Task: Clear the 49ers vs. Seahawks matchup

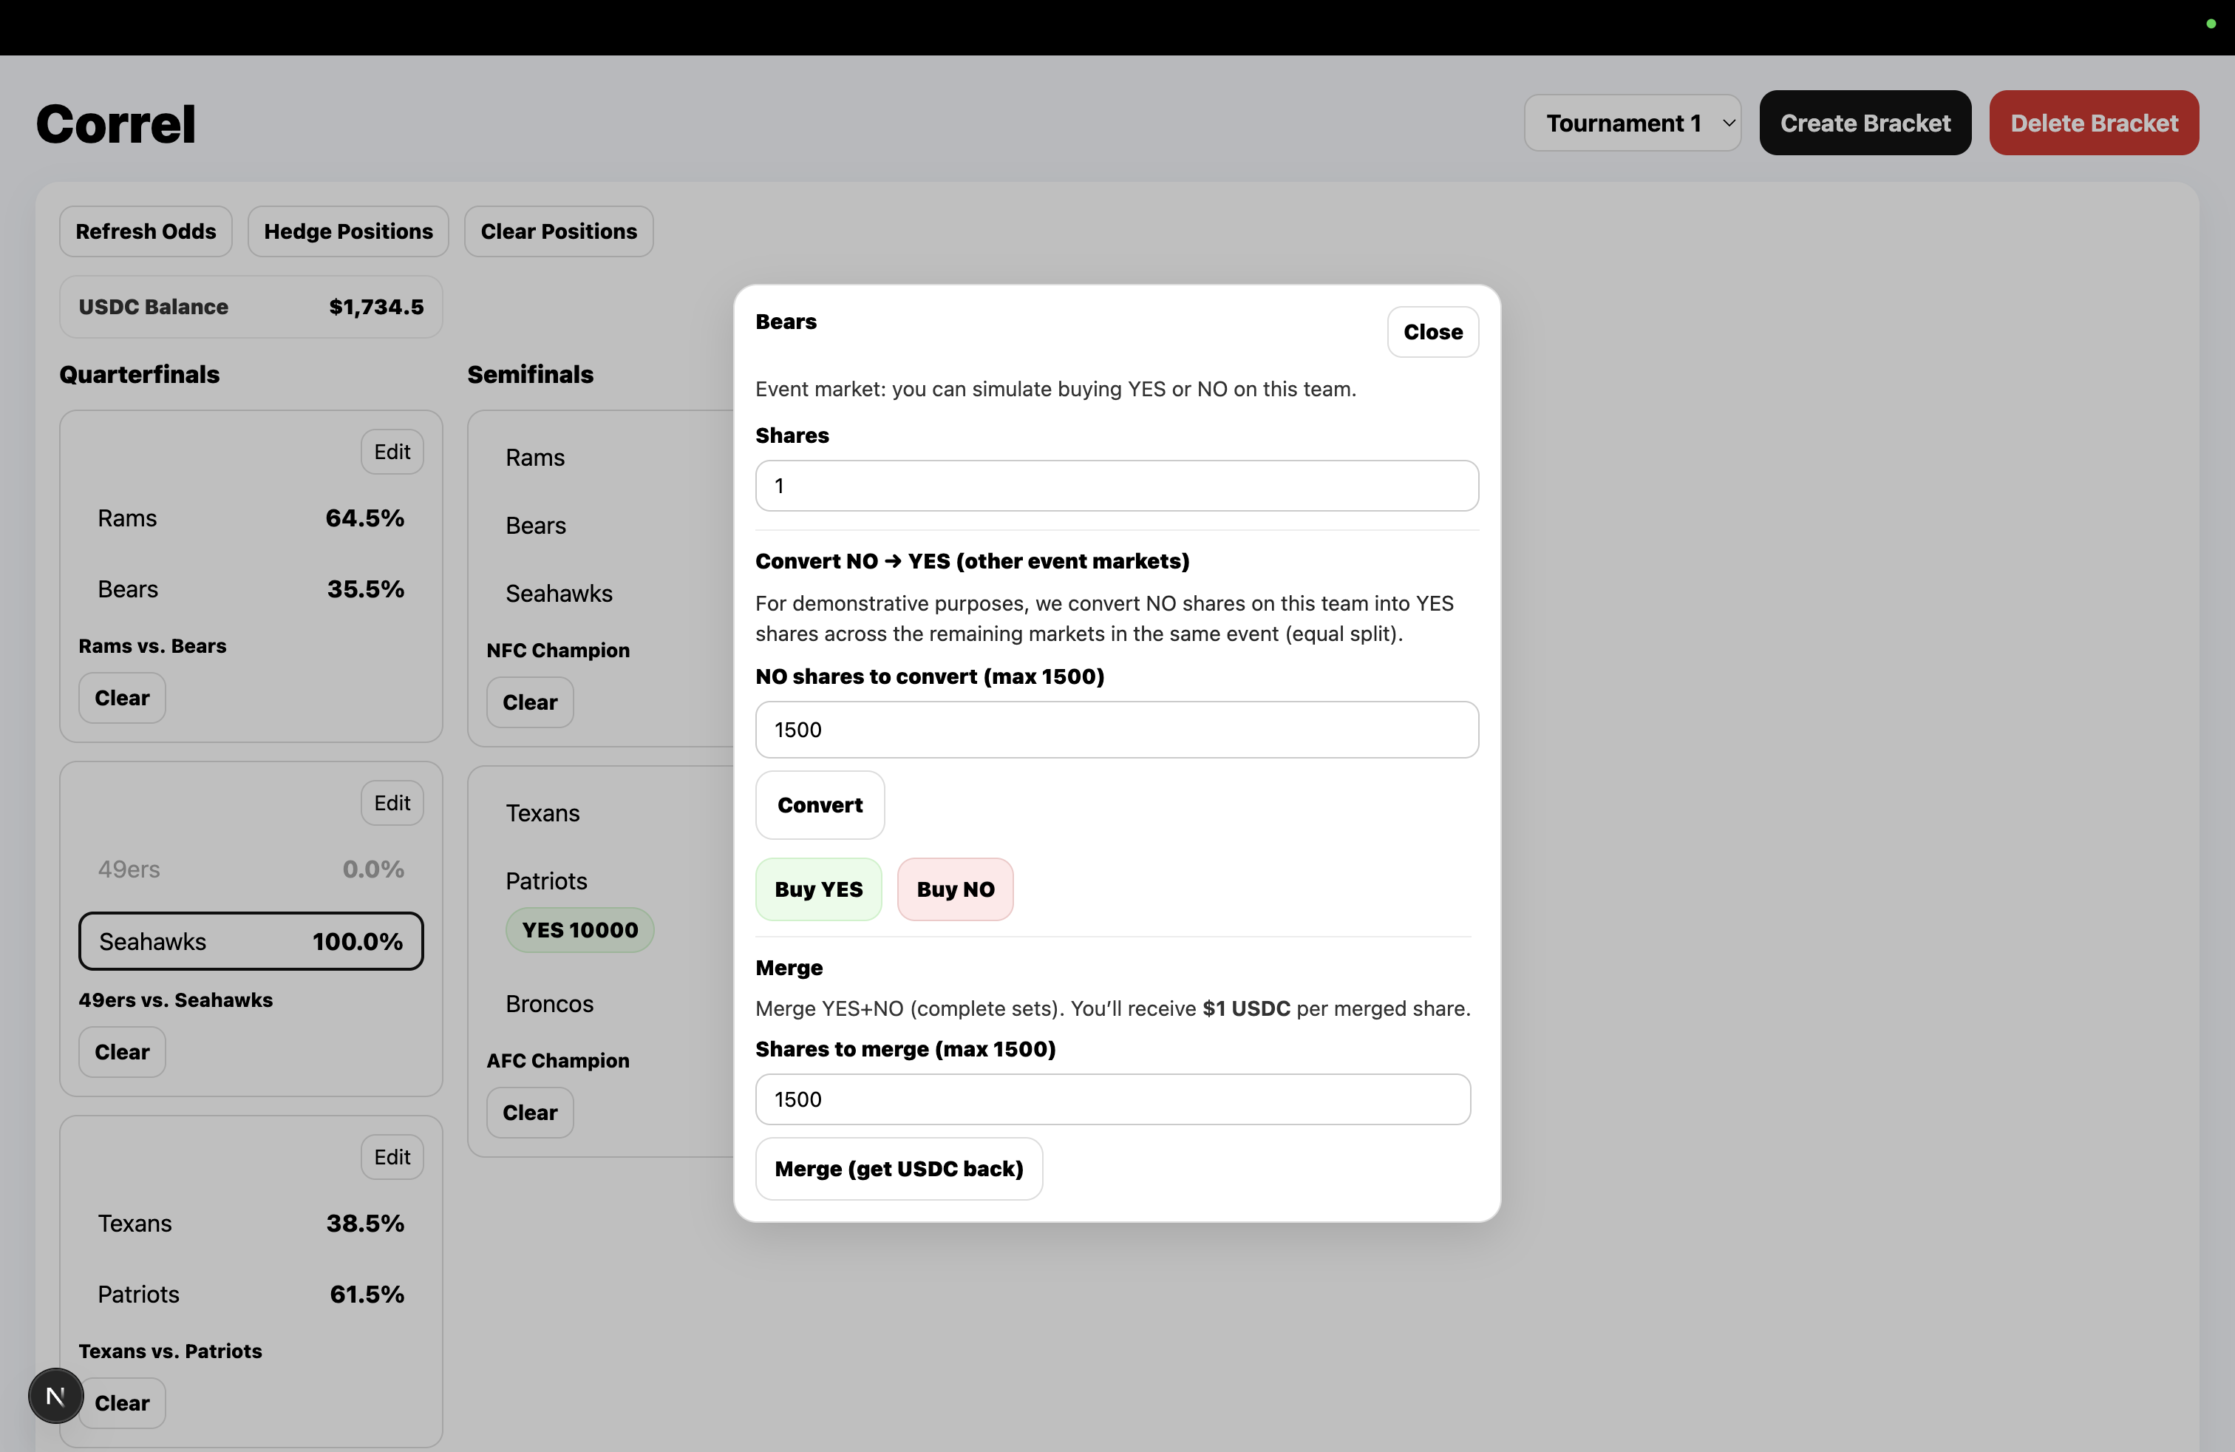Action: tap(122, 1052)
